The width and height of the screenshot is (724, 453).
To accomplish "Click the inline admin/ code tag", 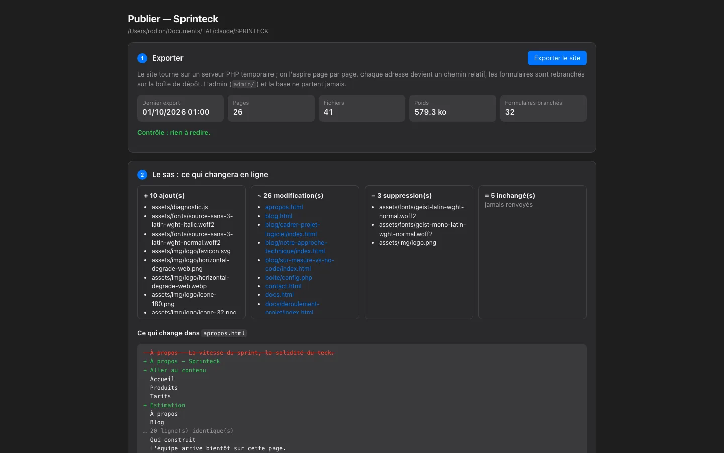I will [x=244, y=84].
